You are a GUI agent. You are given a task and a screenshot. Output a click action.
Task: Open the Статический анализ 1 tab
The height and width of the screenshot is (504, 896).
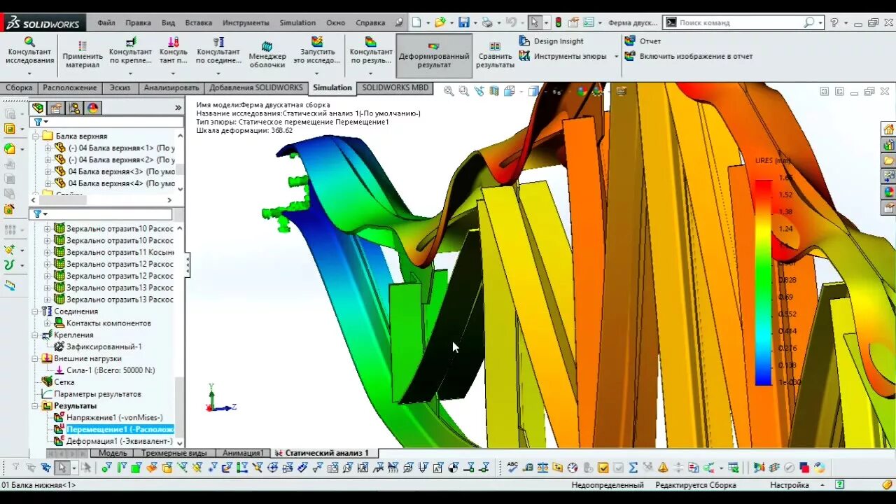(321, 453)
